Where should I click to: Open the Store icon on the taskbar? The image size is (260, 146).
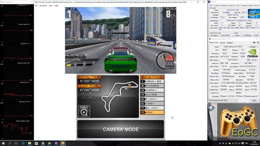(x=36, y=143)
